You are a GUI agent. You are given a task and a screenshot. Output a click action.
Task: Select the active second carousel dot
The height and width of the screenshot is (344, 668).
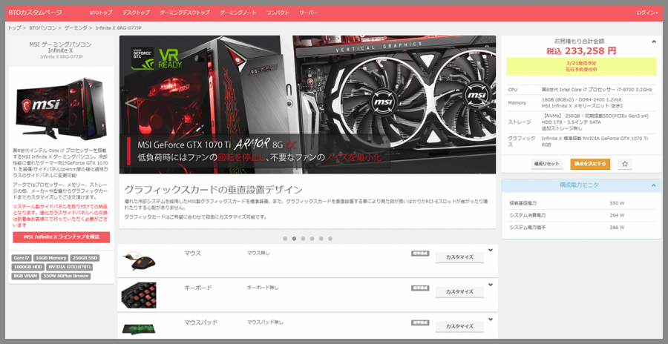pos(294,239)
